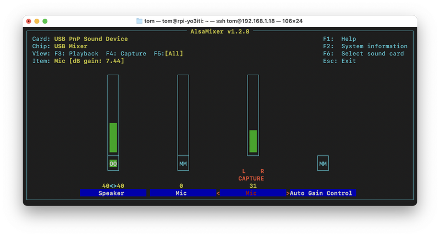
Task: Show F2 System information
Action: pyautogui.click(x=365, y=47)
